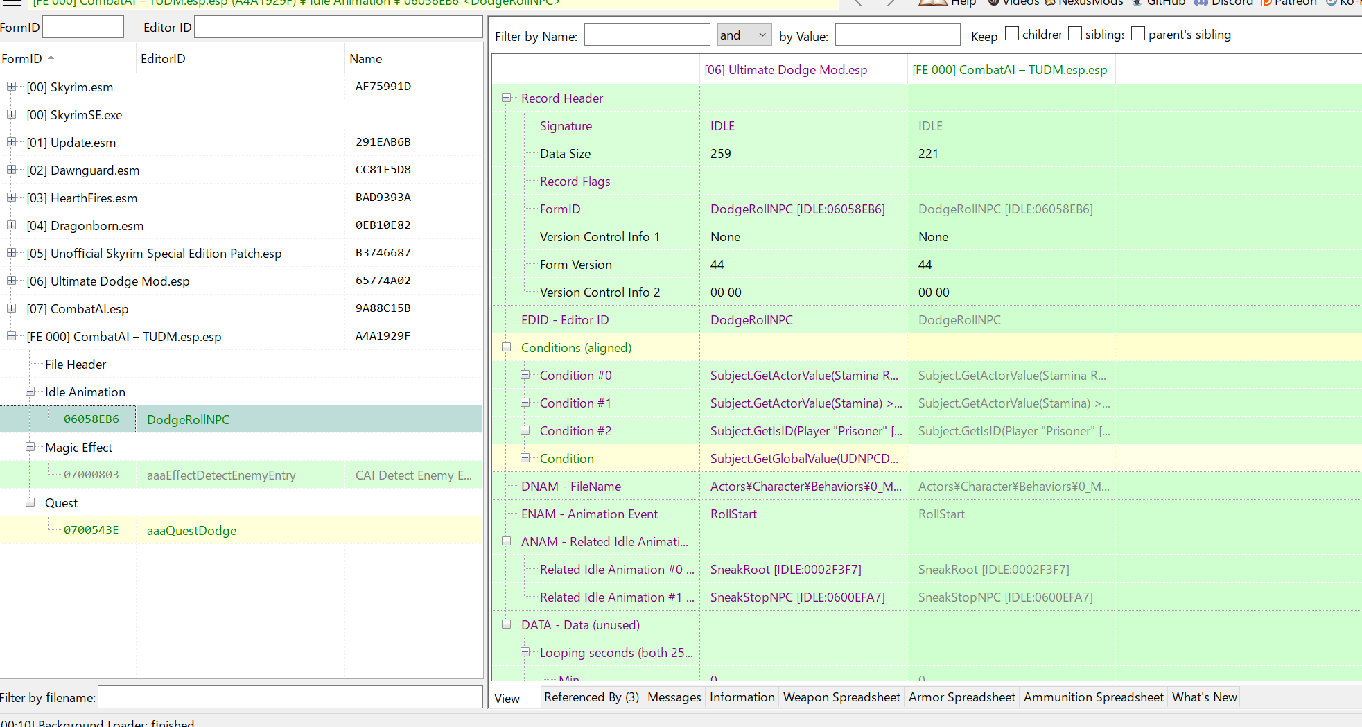Sort by the FormID column header
Image resolution: width=1362 pixels, height=727 pixels.
67,59
